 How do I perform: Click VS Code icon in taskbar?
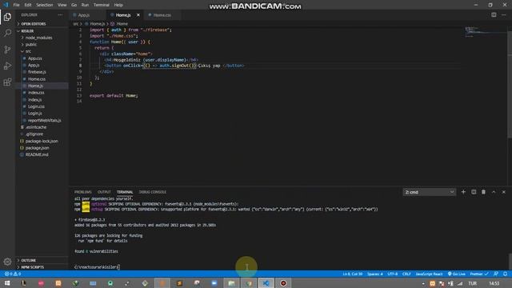tap(266, 283)
